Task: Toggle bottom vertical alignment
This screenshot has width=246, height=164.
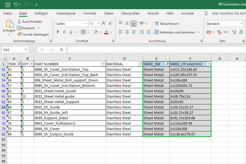Action: click(x=134, y=24)
